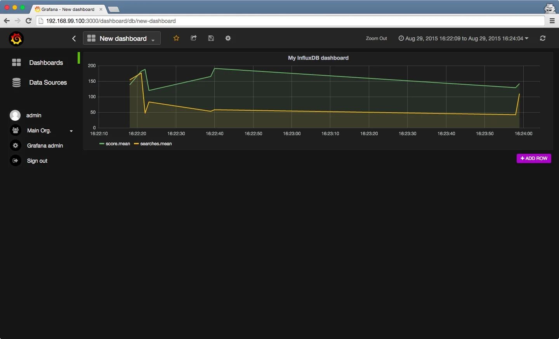The width and height of the screenshot is (559, 339).
Task: Close the Grafana browser tab
Action: tap(101, 9)
